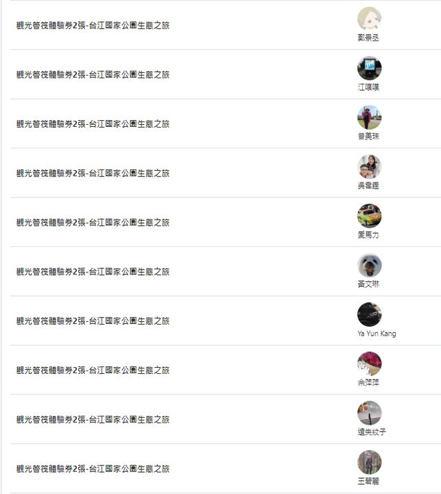
Task: Click the Ya Yun Kang name link
Action: click(x=377, y=333)
